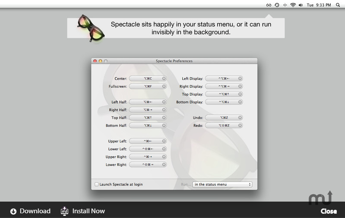Image resolution: width=345 pixels, height=218 pixels.
Task: Clear the Redo shortcut
Action: click(x=240, y=125)
